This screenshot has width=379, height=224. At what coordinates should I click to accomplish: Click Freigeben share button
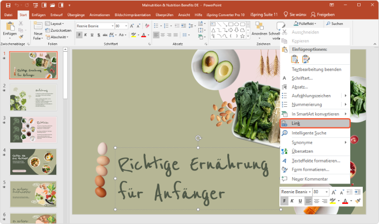click(x=323, y=15)
